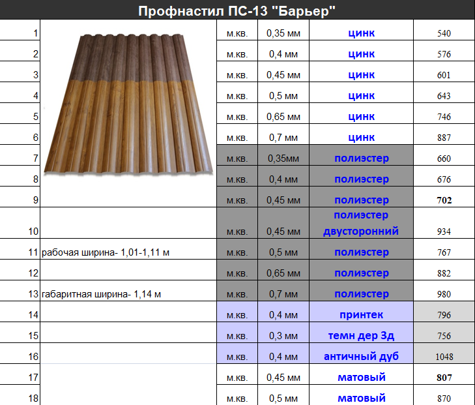The width and height of the screenshot is (475, 405).
Task: Click thickness '0,4 мм' in row 2
Action: tap(283, 54)
